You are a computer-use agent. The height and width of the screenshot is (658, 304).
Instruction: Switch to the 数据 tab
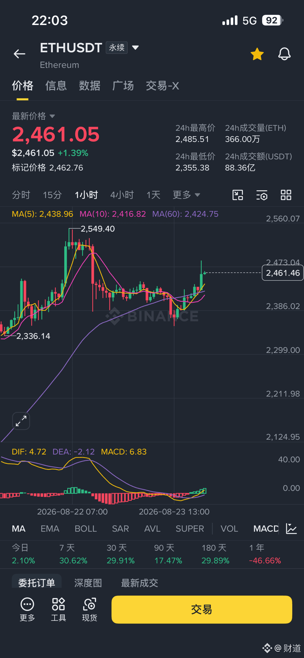tap(90, 86)
